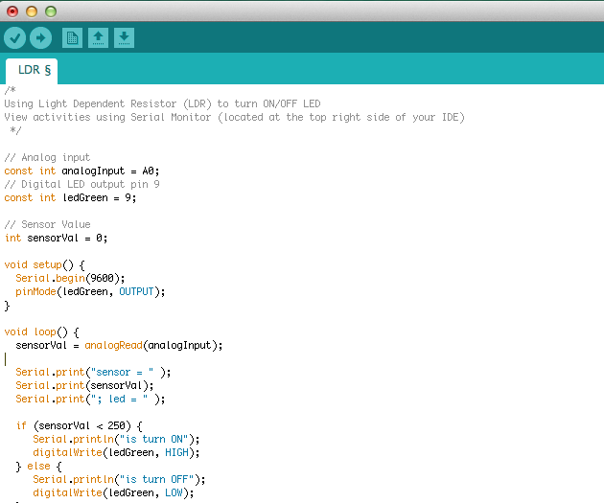Click the "// Digital LED output pin 9" comment
Viewport: 604px width, 503px height.
point(81,185)
